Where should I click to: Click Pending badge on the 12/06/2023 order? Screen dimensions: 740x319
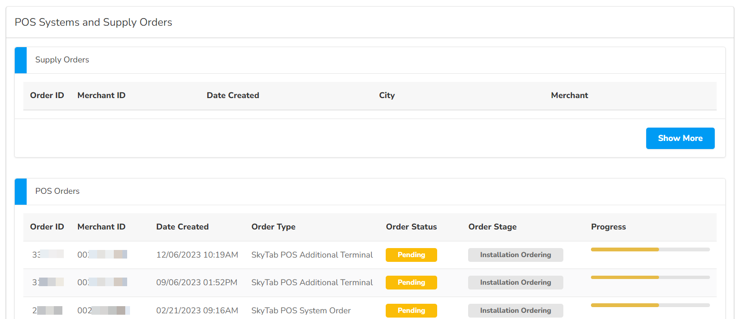(x=411, y=255)
